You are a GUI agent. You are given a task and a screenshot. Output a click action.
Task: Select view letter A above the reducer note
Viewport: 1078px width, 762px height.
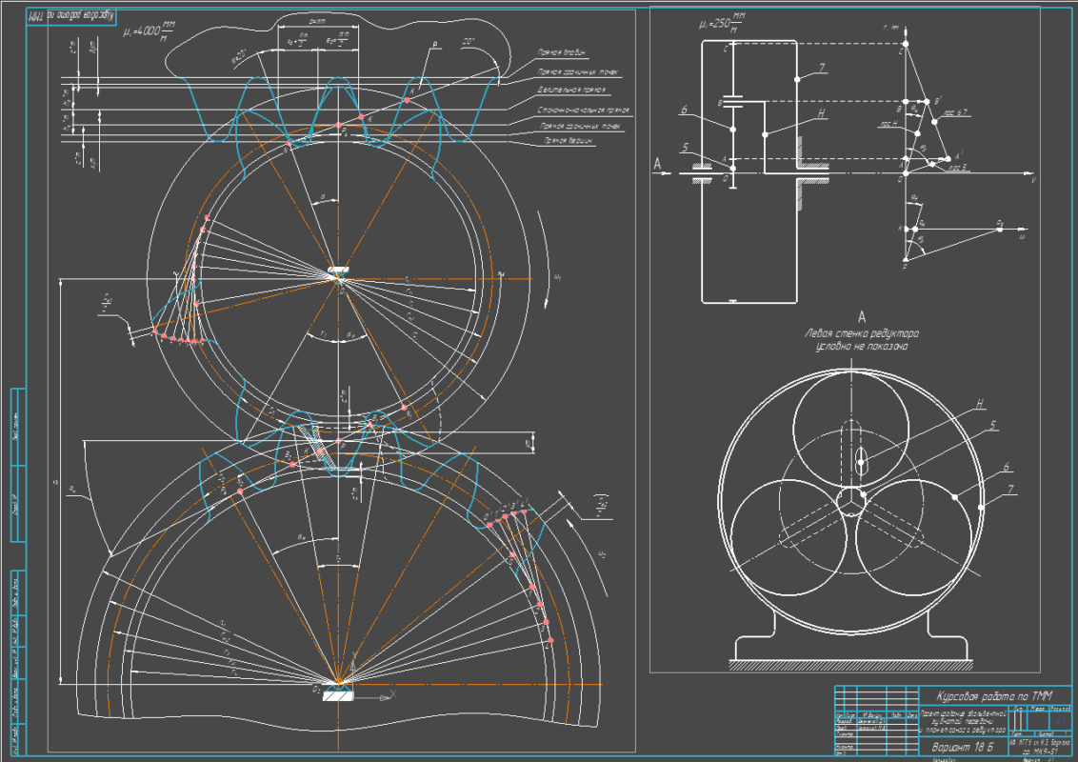862,317
